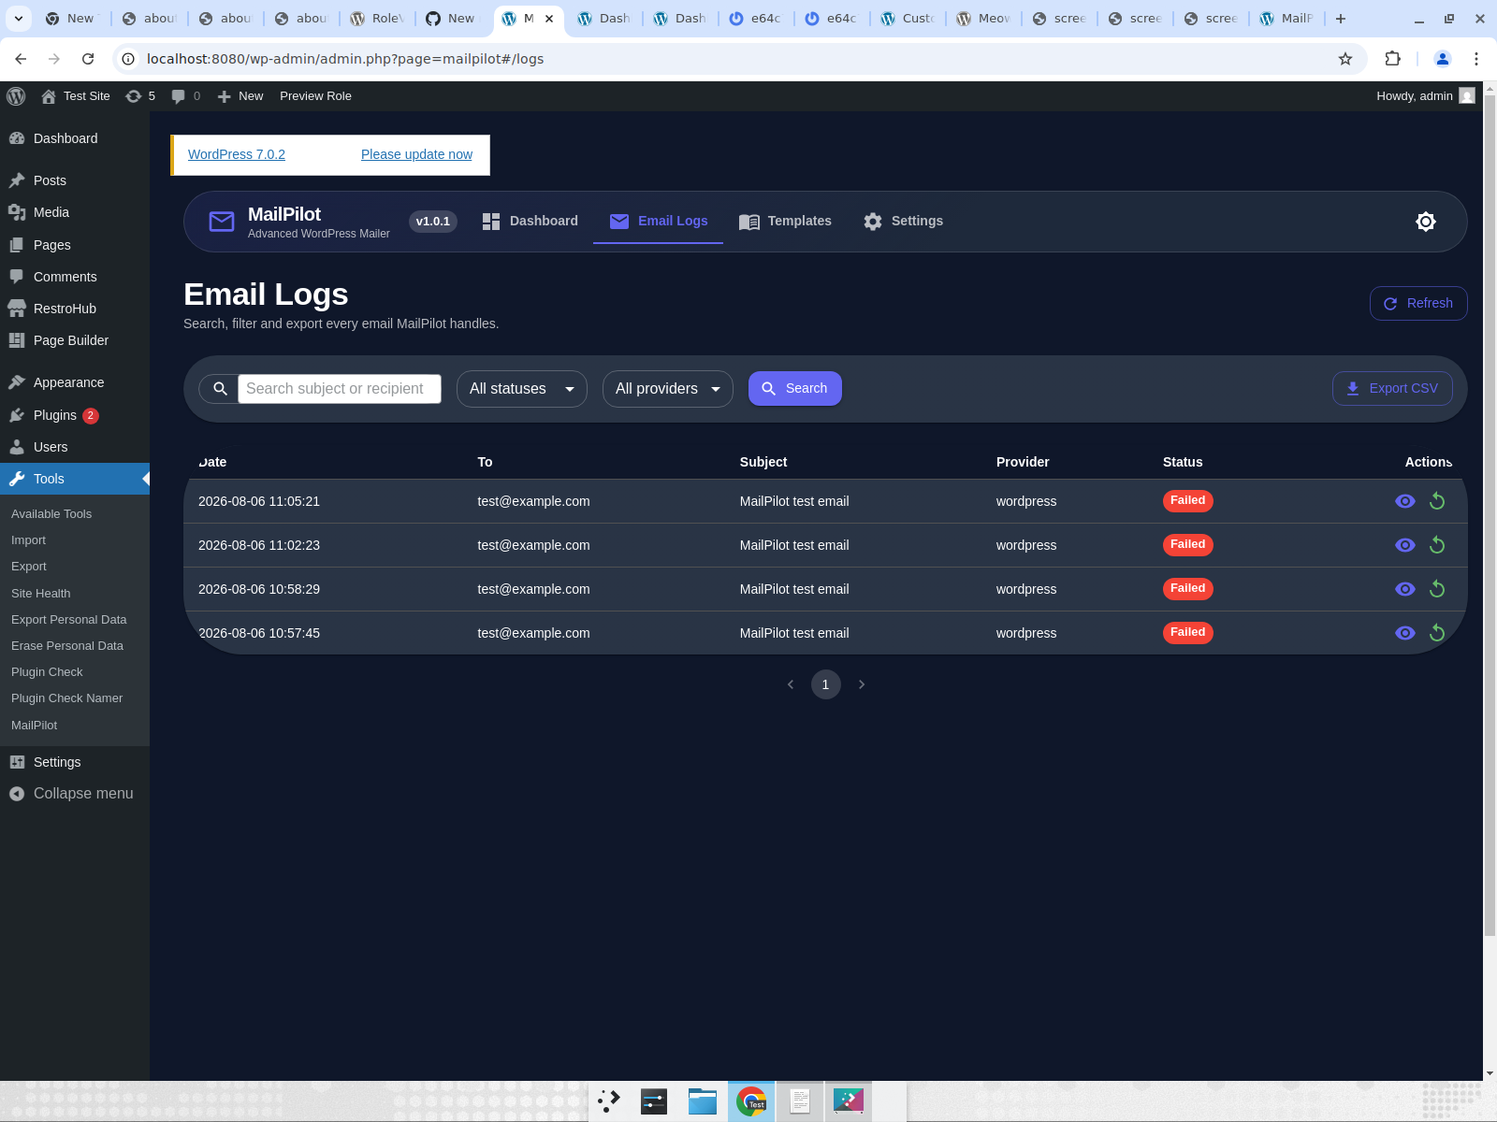The image size is (1497, 1122).
Task: Open the WordPress 7.0.2 link
Action: point(237,154)
